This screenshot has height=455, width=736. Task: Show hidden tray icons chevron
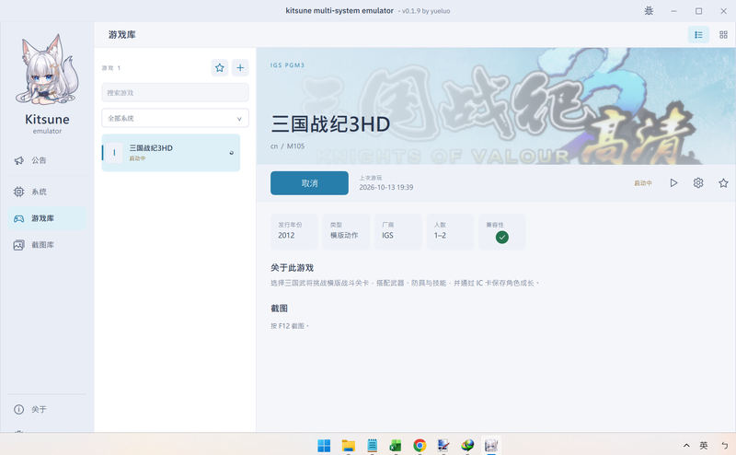coord(686,445)
